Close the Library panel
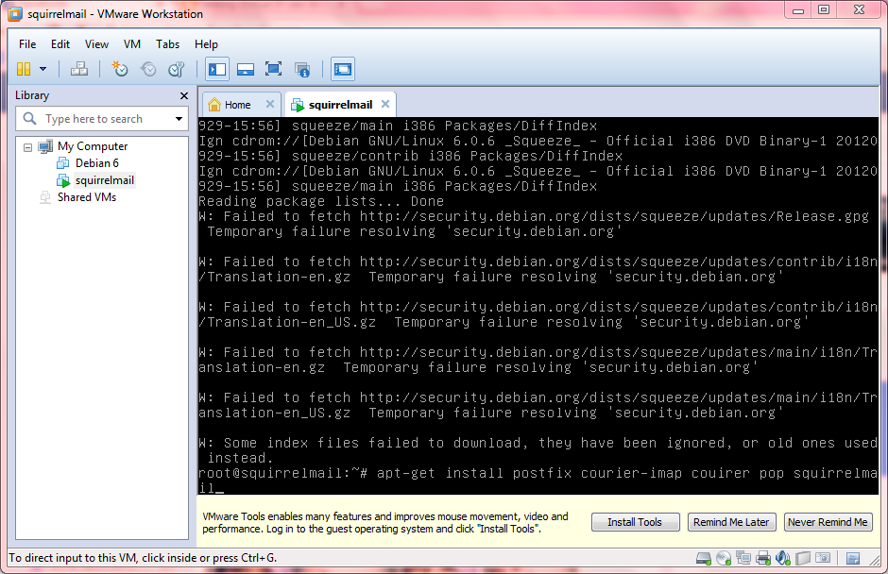Screen dimensions: 888x574 183,95
